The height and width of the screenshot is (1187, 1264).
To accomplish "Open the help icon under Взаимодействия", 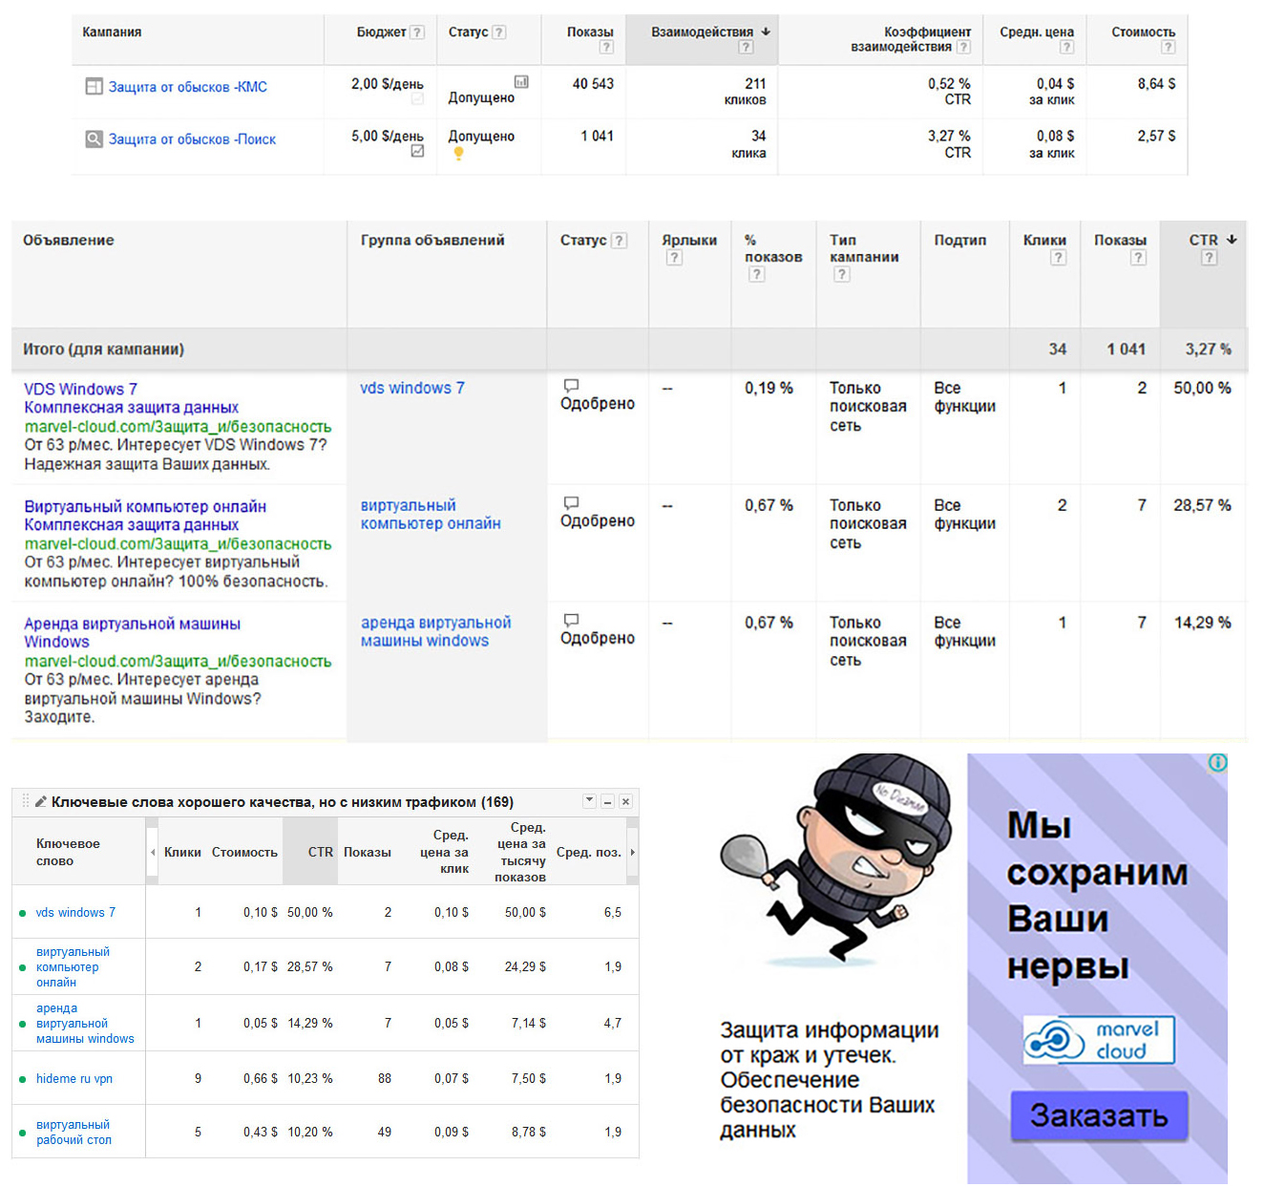I will click(746, 47).
